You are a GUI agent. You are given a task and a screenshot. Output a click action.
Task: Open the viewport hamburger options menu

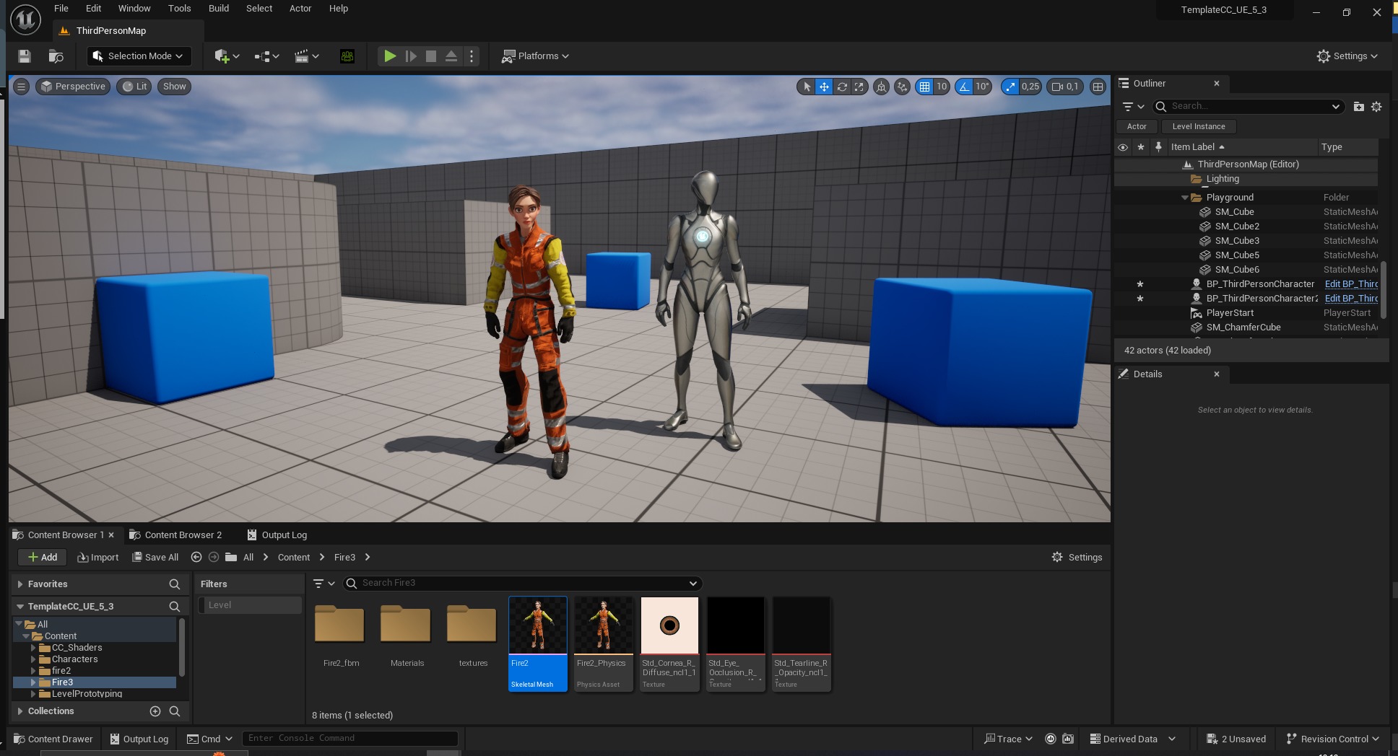pyautogui.click(x=21, y=87)
